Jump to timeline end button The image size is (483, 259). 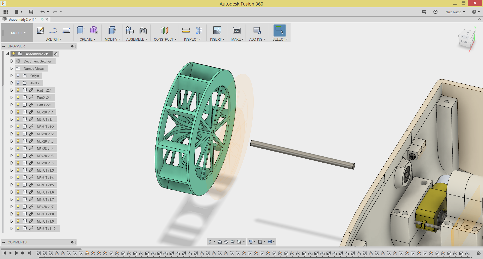point(29,253)
